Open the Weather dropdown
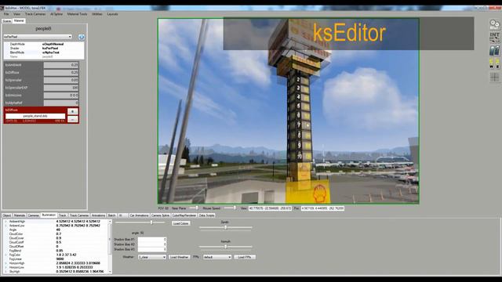Image resolution: width=502 pixels, height=282 pixels. click(x=151, y=257)
